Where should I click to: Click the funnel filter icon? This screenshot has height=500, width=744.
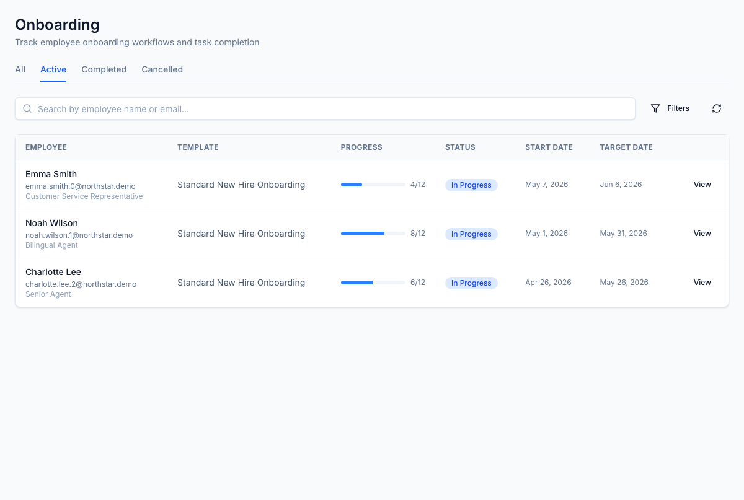tap(655, 108)
